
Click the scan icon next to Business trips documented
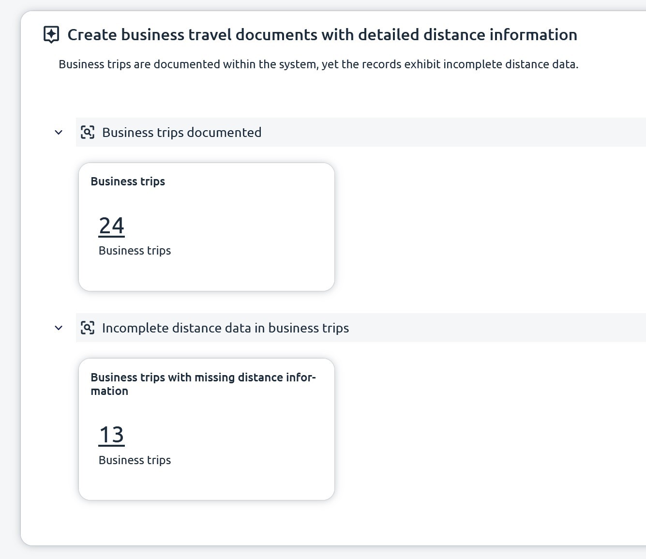88,132
